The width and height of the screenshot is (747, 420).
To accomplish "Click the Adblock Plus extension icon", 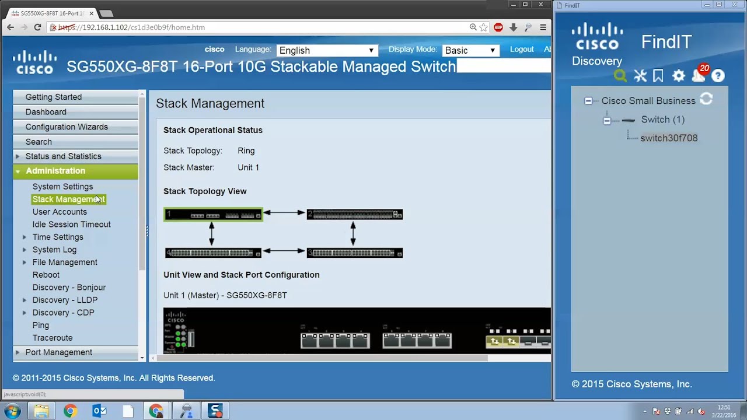I will (x=498, y=27).
